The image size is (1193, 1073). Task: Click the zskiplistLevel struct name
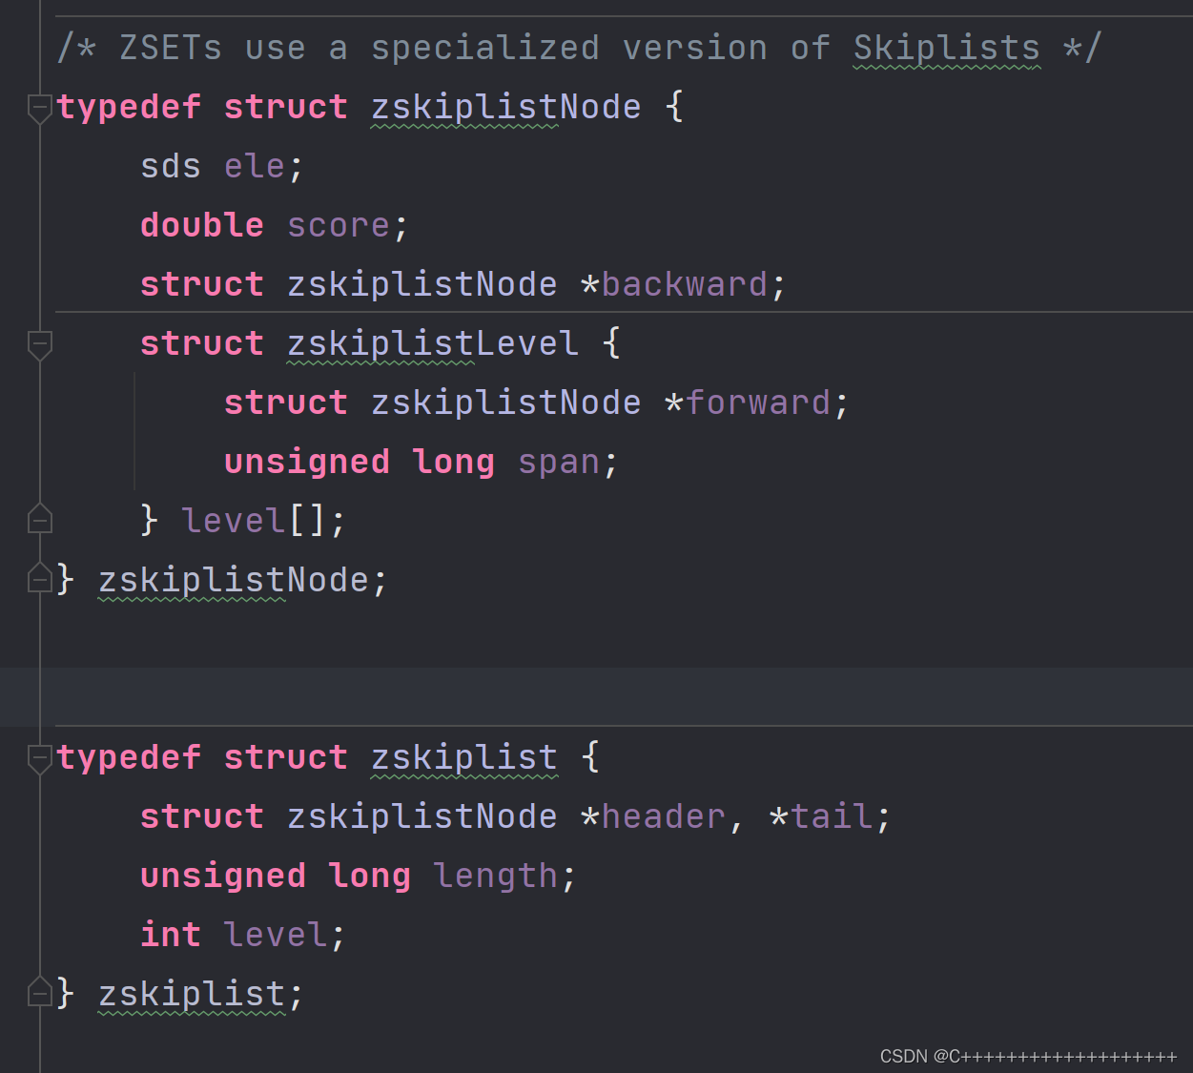(433, 343)
